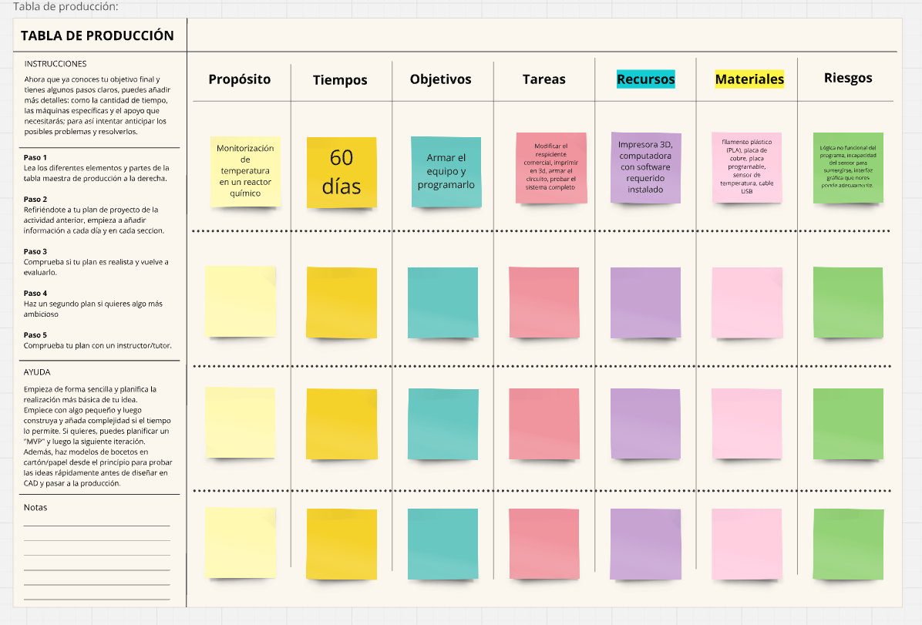This screenshot has height=625, width=922.
Task: Select the "TABLA DE PRODUCCIÓN" title text
Action: point(97,35)
